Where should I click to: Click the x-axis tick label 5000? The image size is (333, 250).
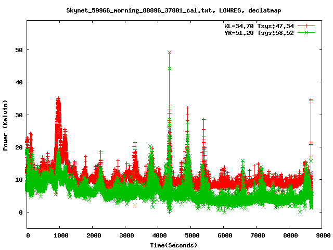[192, 235]
